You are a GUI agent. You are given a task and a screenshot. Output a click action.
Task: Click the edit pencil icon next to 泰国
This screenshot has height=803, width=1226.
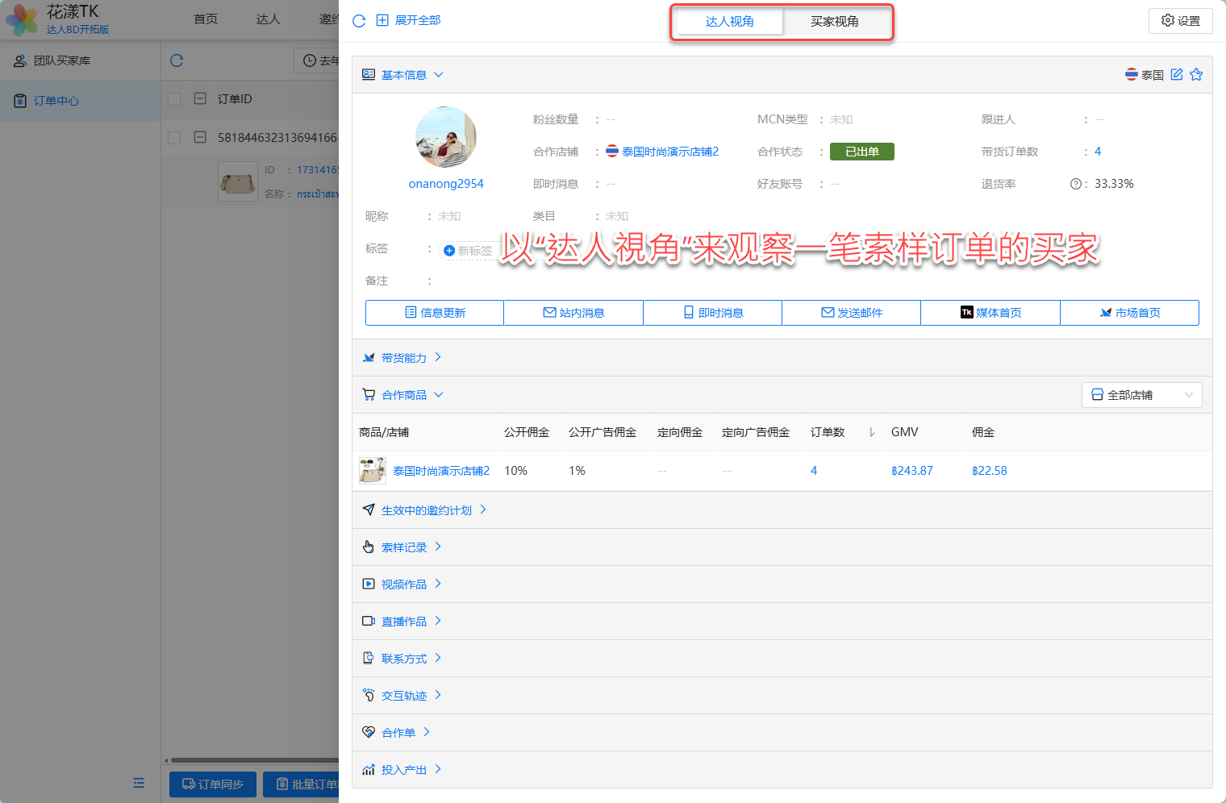click(x=1177, y=74)
